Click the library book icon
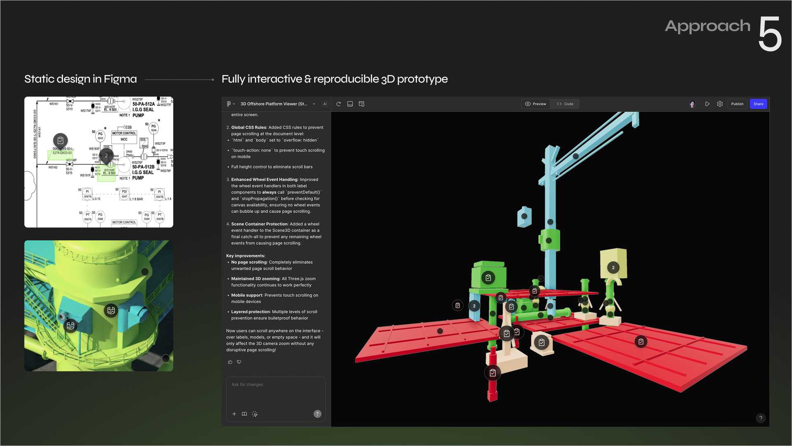 tap(244, 414)
